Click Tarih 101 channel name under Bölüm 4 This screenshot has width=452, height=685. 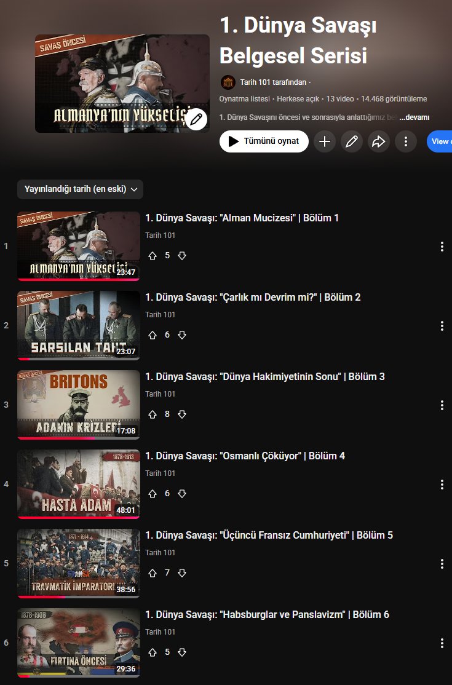click(161, 473)
